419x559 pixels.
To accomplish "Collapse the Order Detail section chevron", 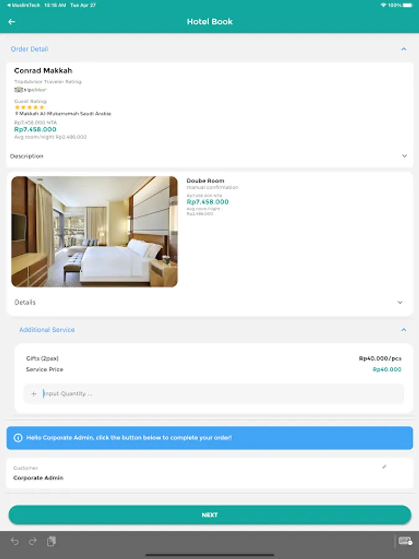I will [403, 49].
